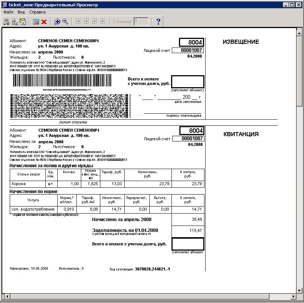Open the Файл menu
304x303 pixels.
coord(8,12)
